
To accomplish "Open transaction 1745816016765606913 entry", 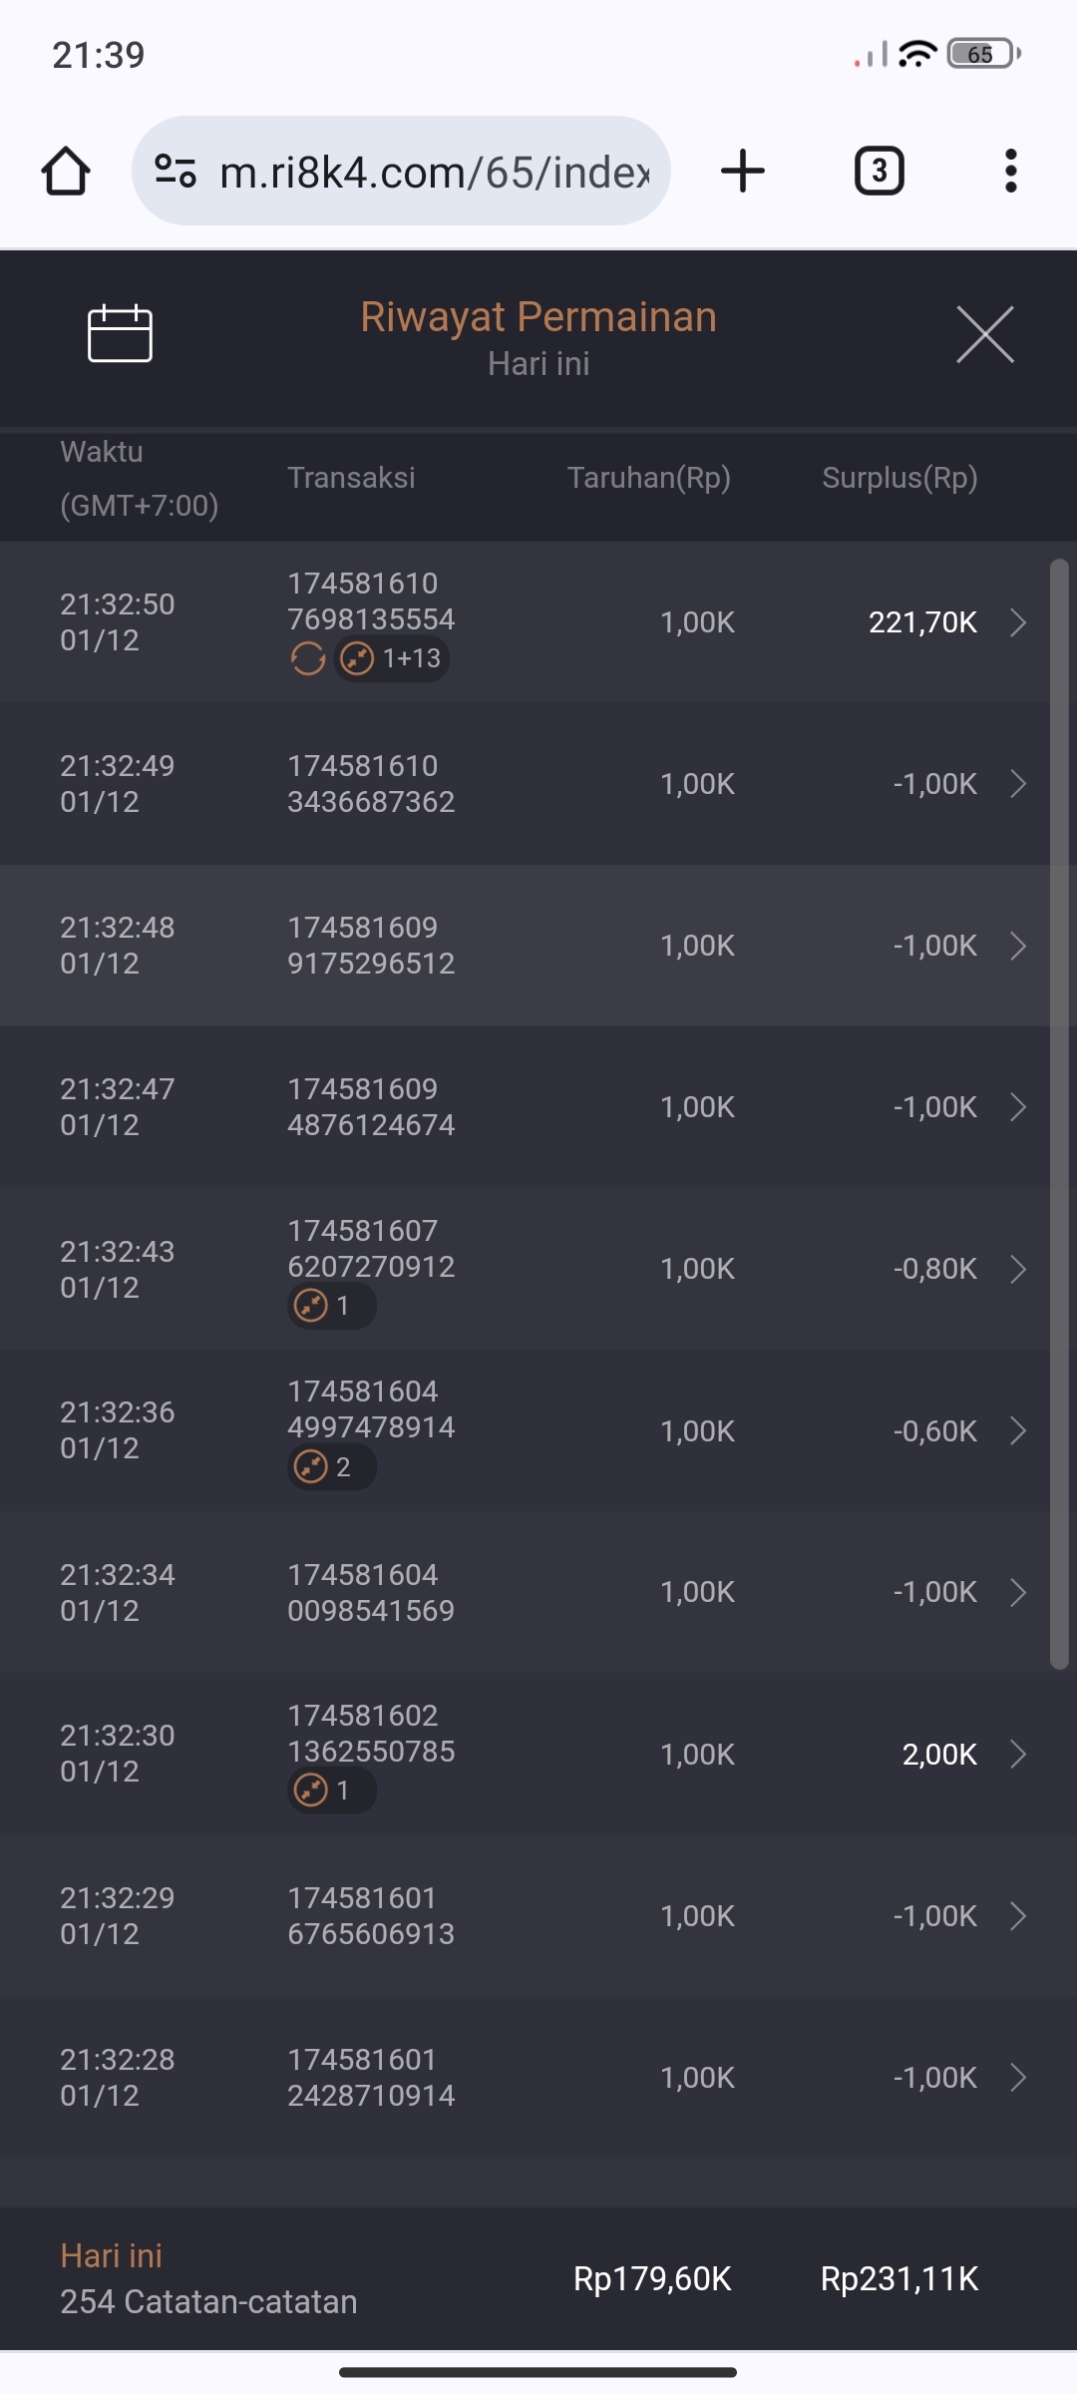I will tap(371, 1916).
